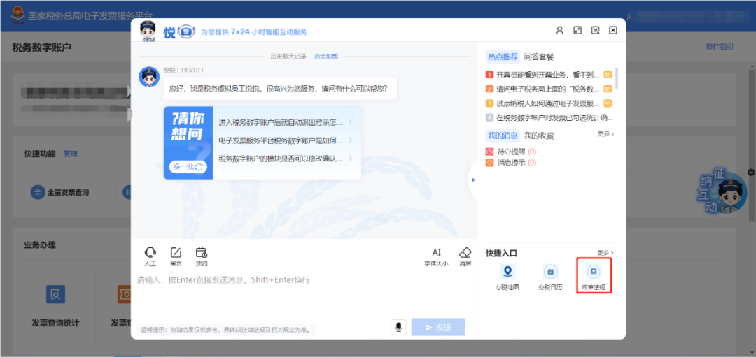Click the user profile icon in chat header
The width and height of the screenshot is (756, 357).
(559, 31)
